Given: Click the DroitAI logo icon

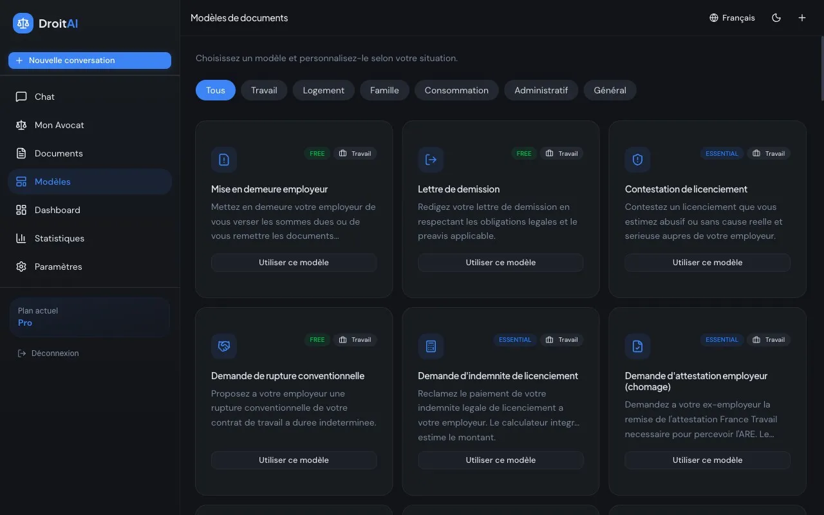Looking at the screenshot, I should point(22,23).
